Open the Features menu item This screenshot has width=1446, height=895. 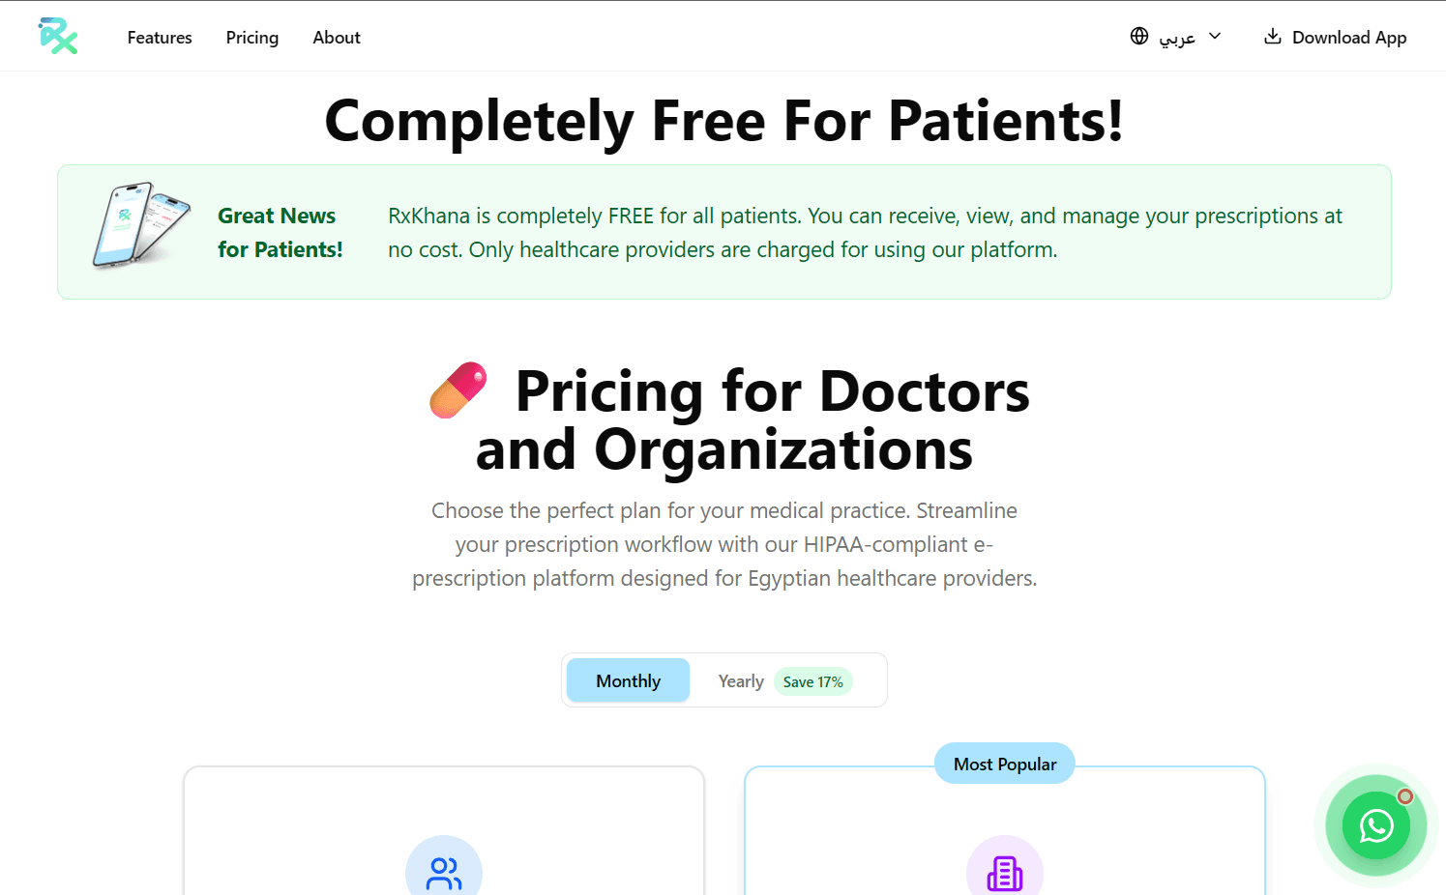click(x=160, y=38)
